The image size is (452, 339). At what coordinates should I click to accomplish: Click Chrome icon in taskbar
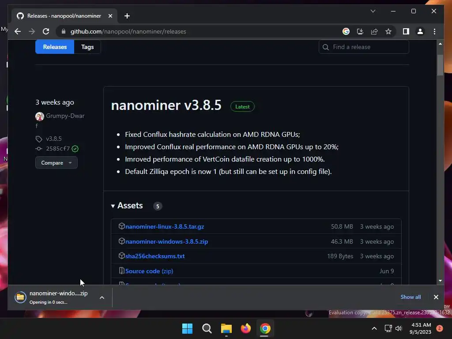265,328
